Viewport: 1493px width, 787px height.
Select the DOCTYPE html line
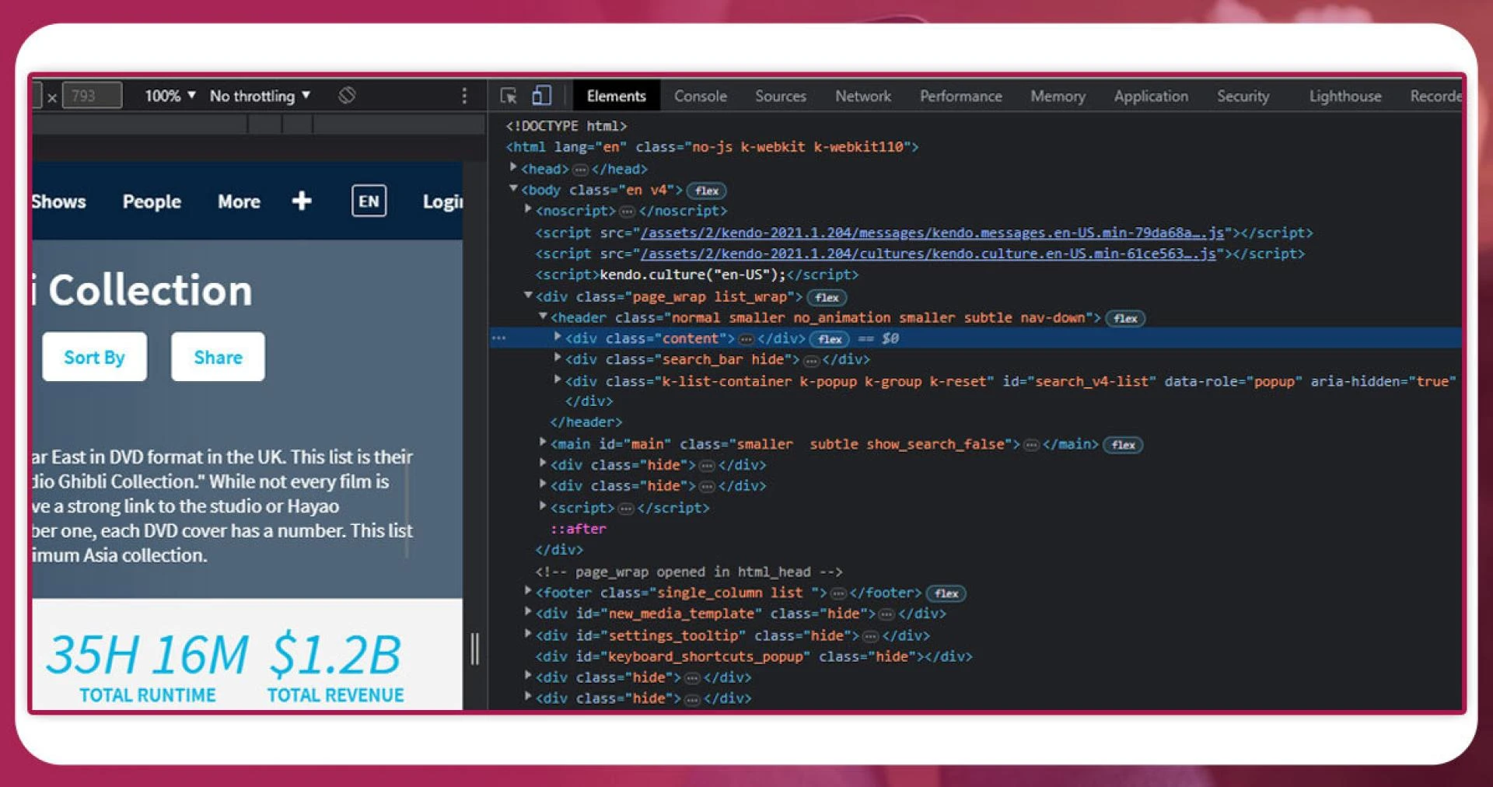click(566, 126)
